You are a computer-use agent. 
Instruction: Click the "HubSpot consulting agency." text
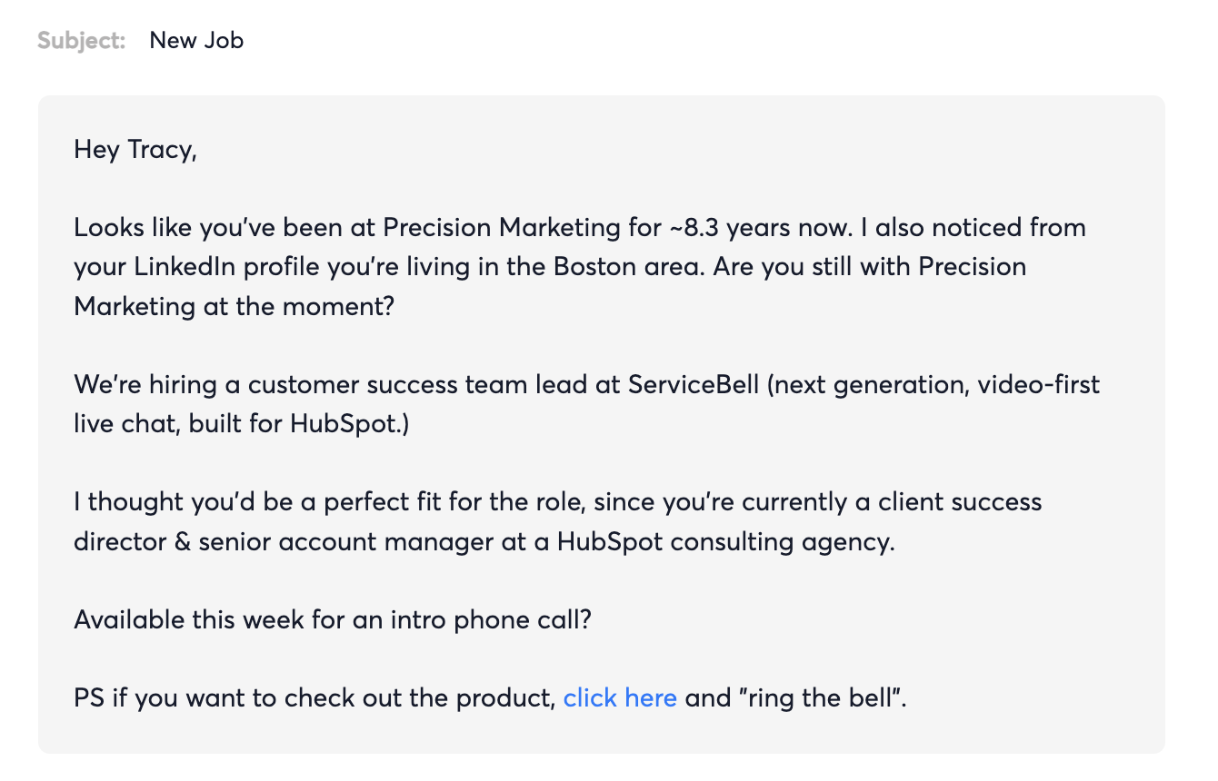726,542
